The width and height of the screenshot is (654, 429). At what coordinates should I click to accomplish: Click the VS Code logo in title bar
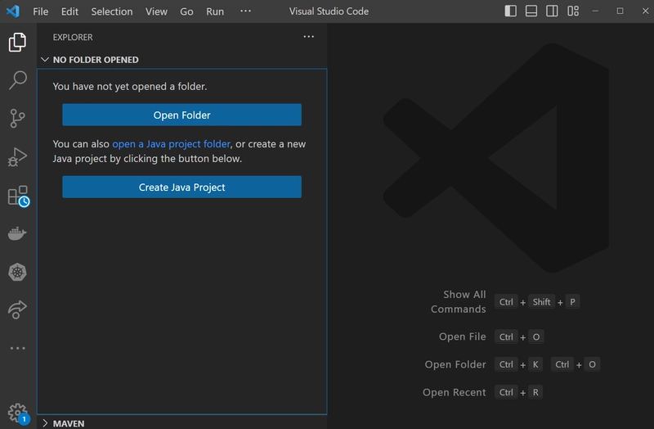pyautogui.click(x=13, y=11)
